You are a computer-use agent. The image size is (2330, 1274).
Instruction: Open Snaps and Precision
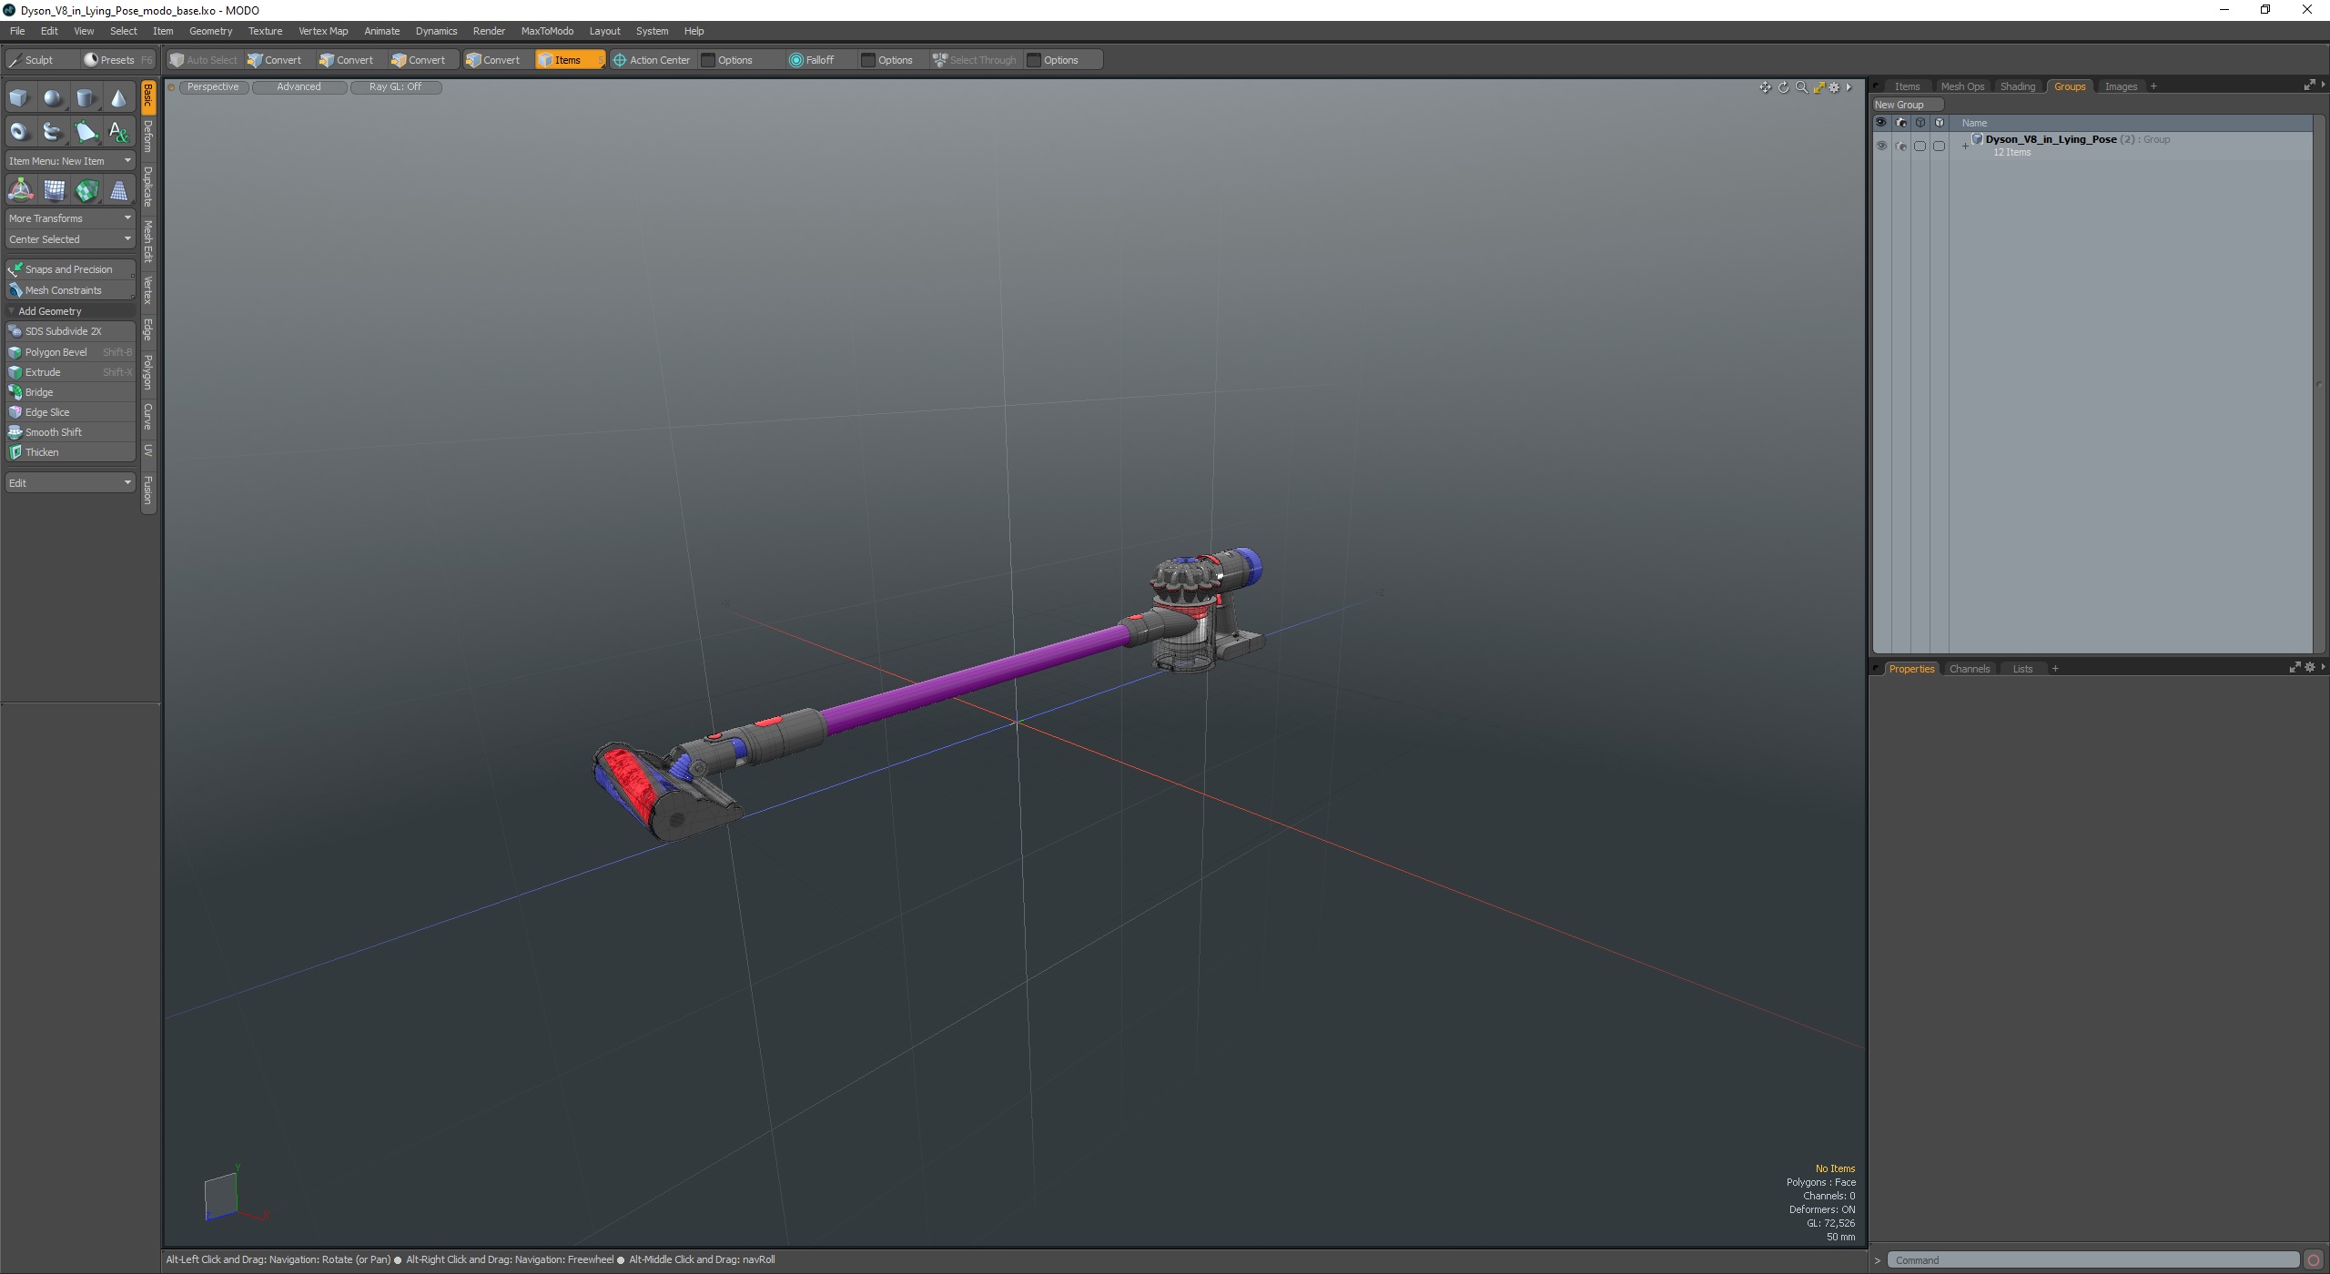click(70, 269)
